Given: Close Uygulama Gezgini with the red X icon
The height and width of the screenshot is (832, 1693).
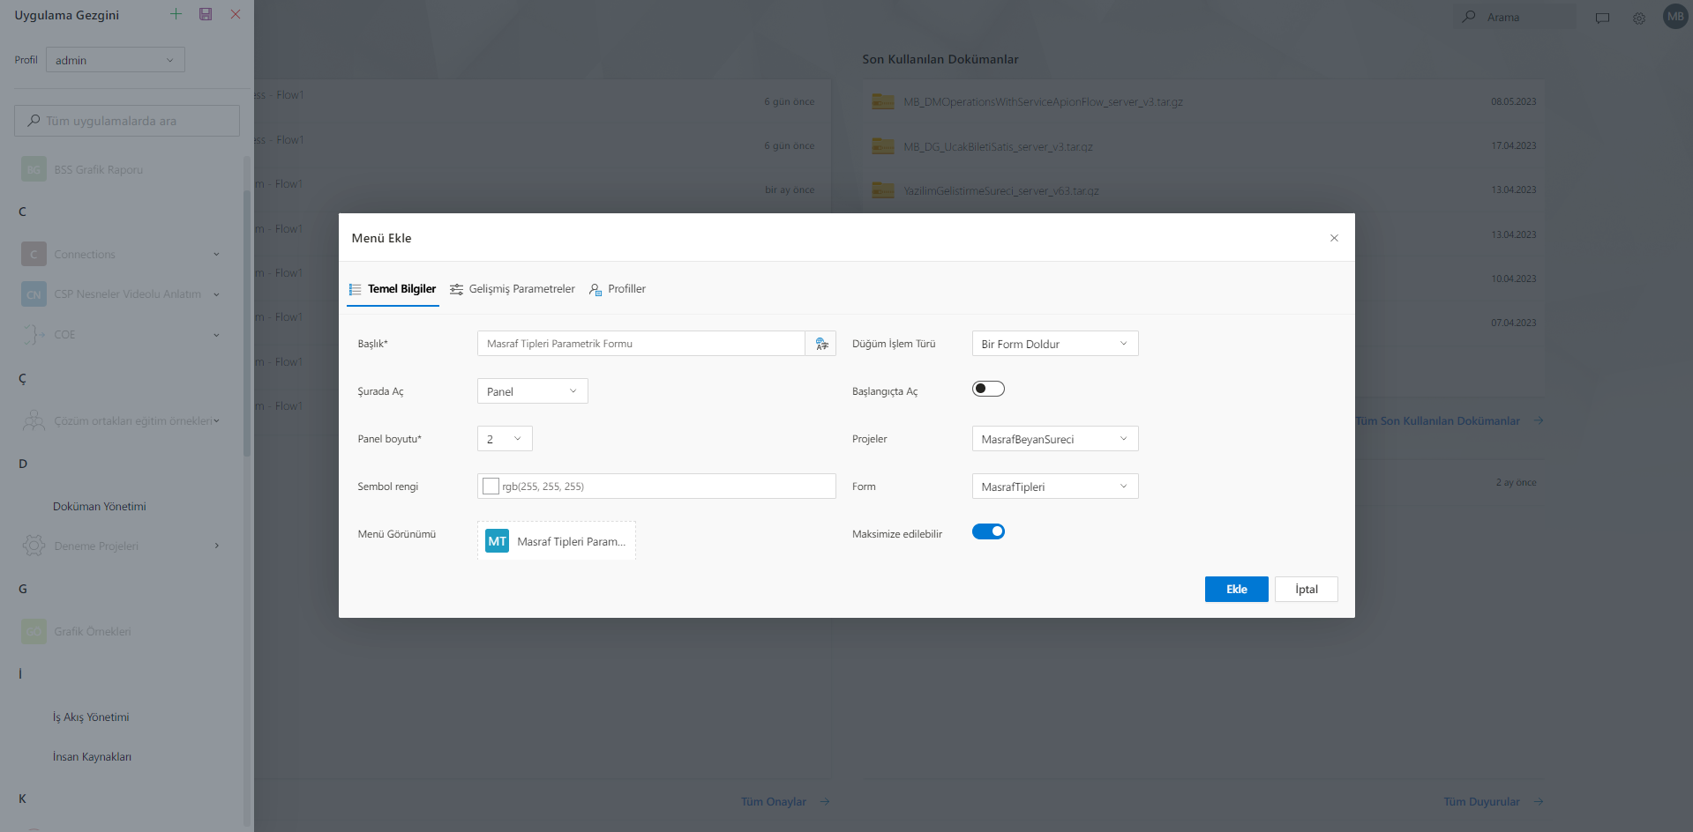Looking at the screenshot, I should (236, 14).
